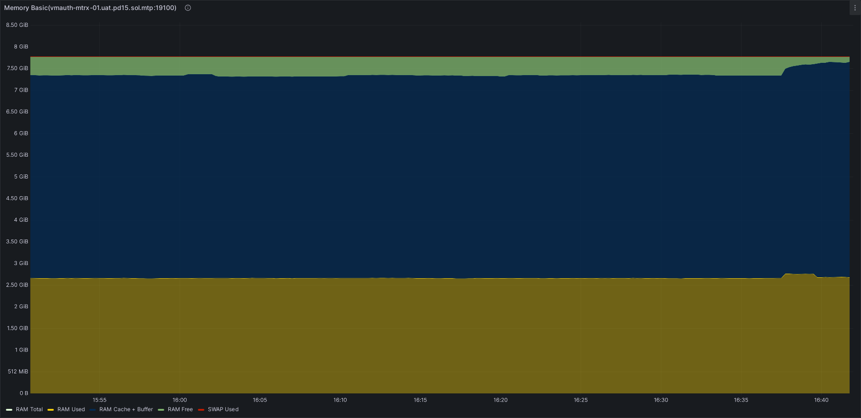Click the 8.50 GiB axis label

[x=17, y=25]
